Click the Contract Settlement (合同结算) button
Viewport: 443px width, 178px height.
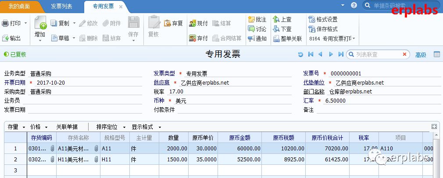coord(227,38)
